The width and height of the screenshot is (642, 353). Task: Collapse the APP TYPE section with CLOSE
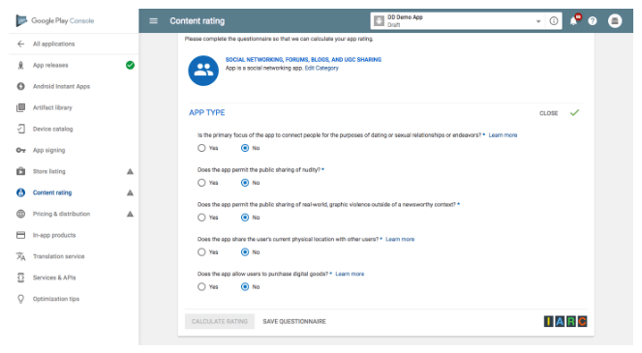(x=549, y=113)
